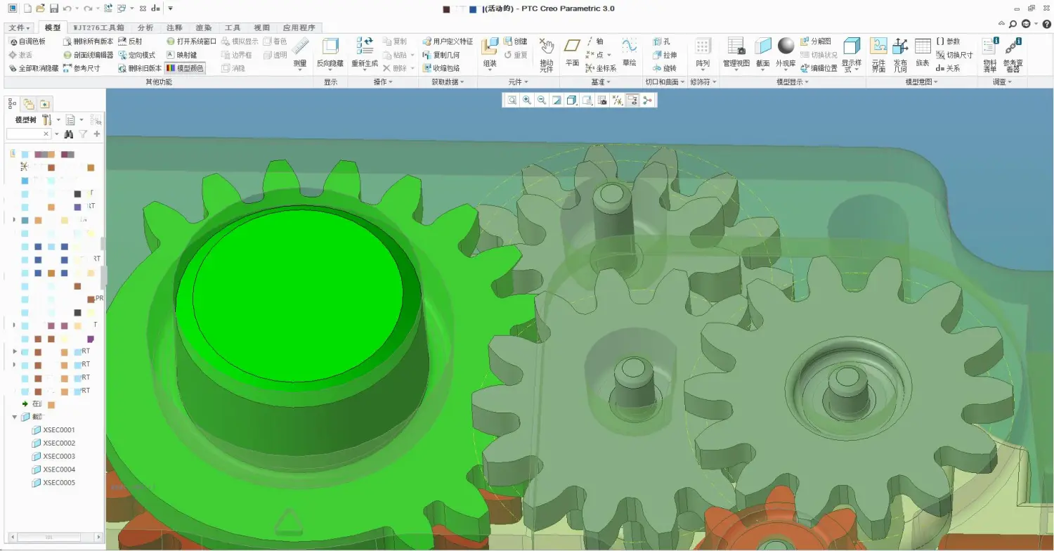Open 参考查看器 (reference viewer)
Screen dimensions: 1054x551
1013,55
